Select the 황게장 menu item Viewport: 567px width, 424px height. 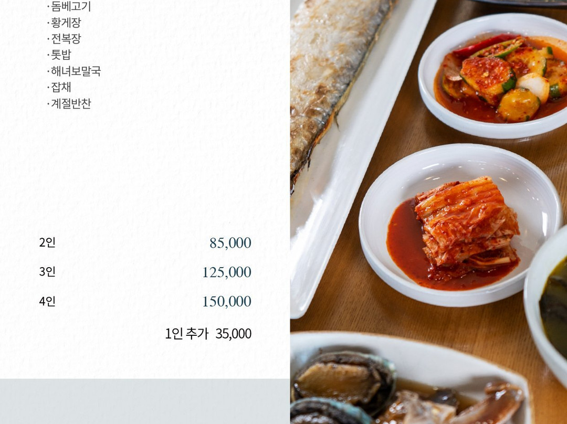click(66, 23)
